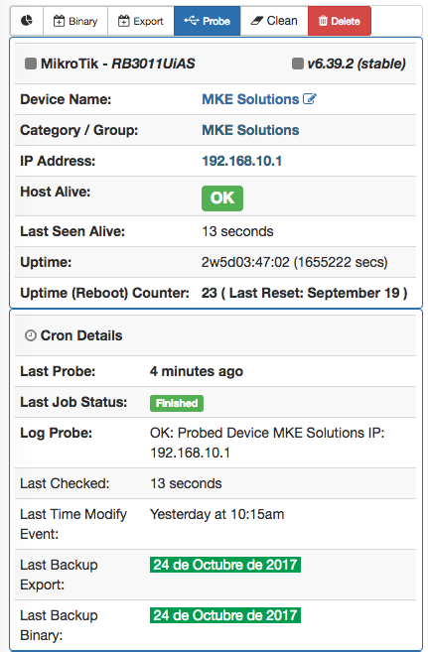Click the gray square beside v6.39.2
The image size is (428, 652).
coord(297,64)
